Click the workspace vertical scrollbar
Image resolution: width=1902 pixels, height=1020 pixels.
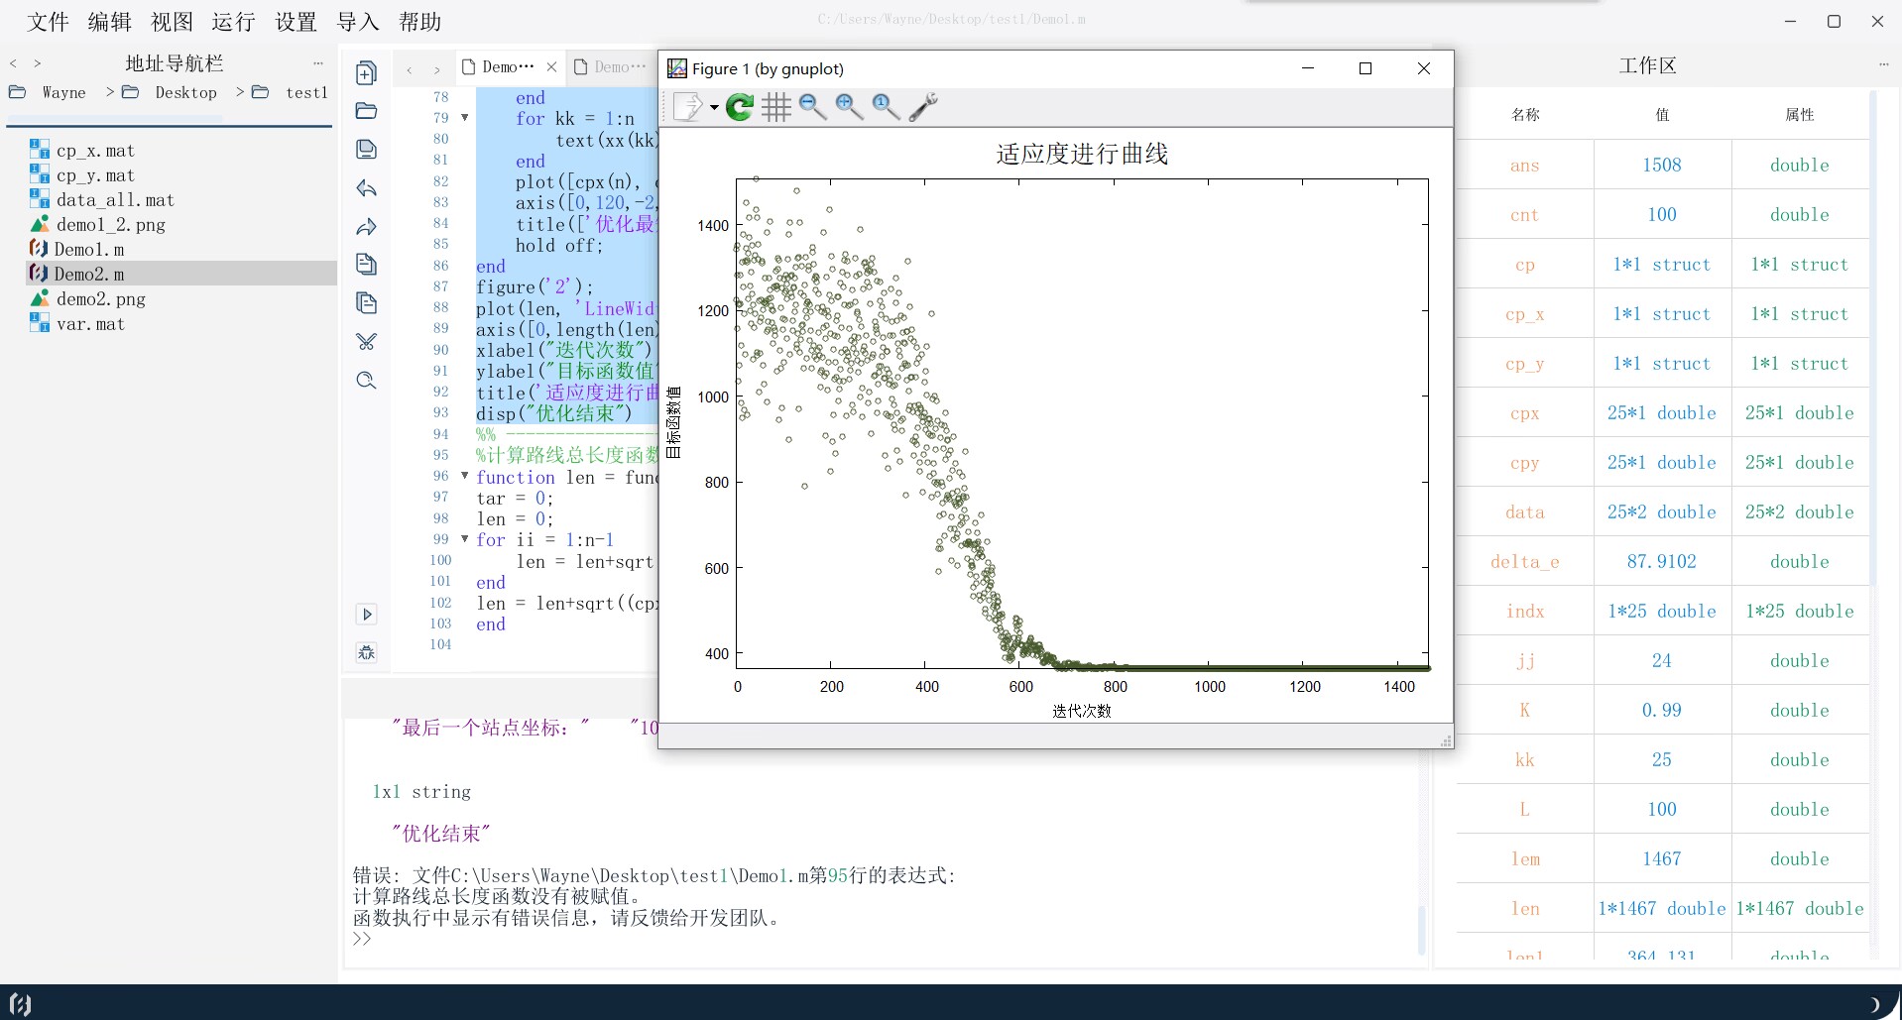pyautogui.click(x=1873, y=337)
